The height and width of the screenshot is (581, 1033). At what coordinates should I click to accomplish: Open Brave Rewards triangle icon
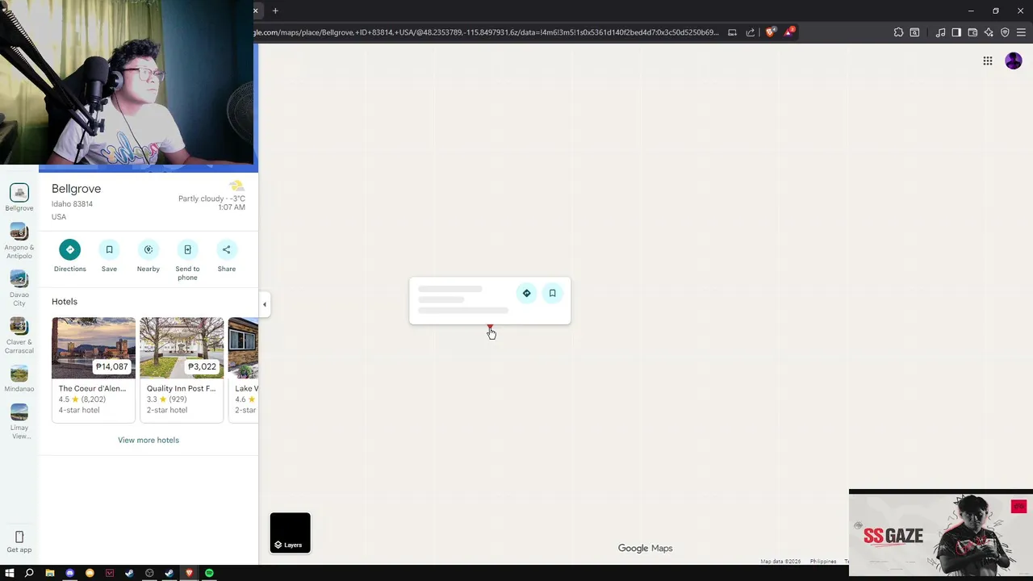click(789, 32)
